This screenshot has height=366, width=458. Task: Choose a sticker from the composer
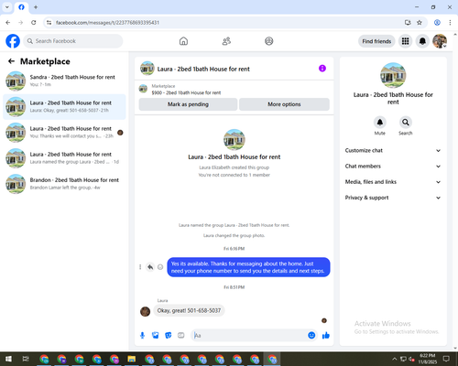click(169, 336)
